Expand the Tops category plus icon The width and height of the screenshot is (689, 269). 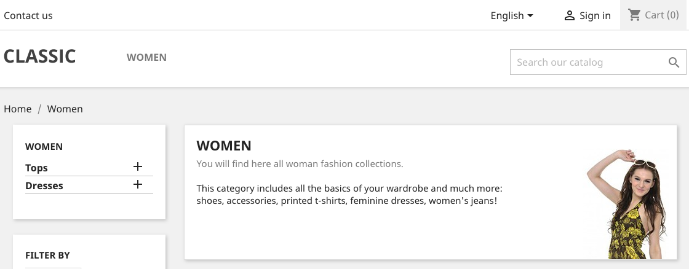[x=138, y=166]
